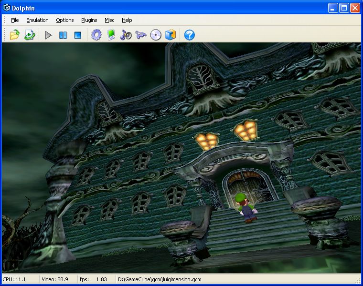Screen dimensions: 363x286
Task: Click the luigimansion.gcm path in status bar
Action: point(160,279)
